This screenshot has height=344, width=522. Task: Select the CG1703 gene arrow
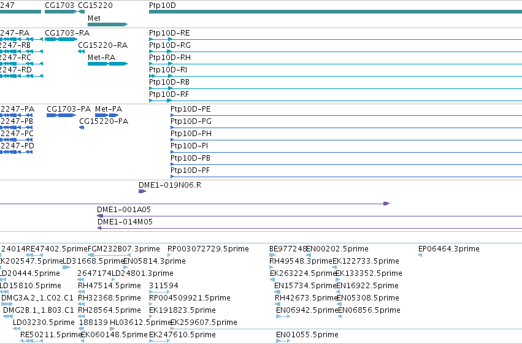point(61,12)
